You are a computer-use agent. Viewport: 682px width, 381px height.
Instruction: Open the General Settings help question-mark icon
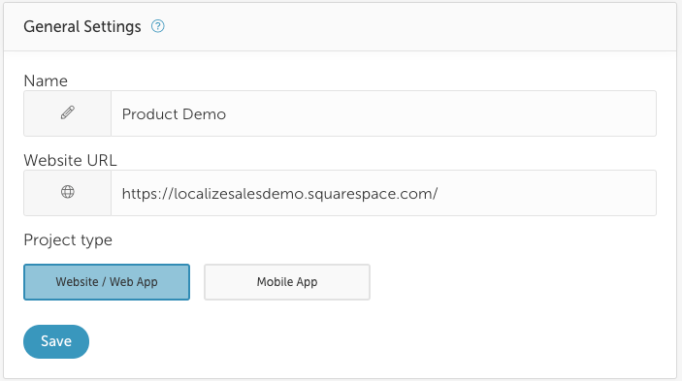click(157, 26)
